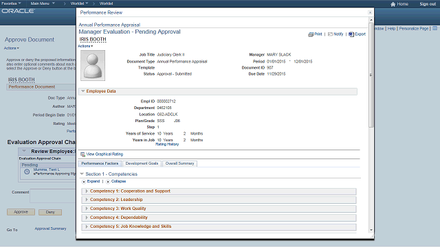This screenshot has height=247, width=440.
Task: Expand Competency 5: Job Knowledge and Skills
Action: point(87,226)
